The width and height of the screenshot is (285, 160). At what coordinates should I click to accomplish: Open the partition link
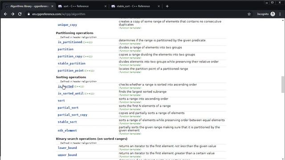tap(65, 49)
